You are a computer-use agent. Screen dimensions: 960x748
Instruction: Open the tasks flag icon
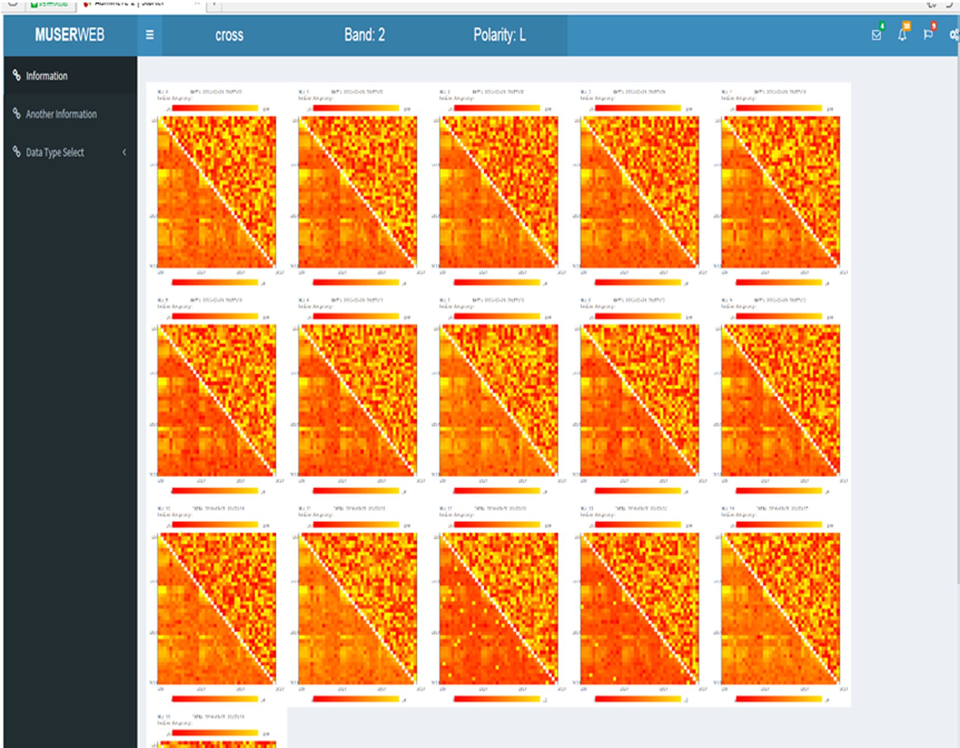click(928, 35)
